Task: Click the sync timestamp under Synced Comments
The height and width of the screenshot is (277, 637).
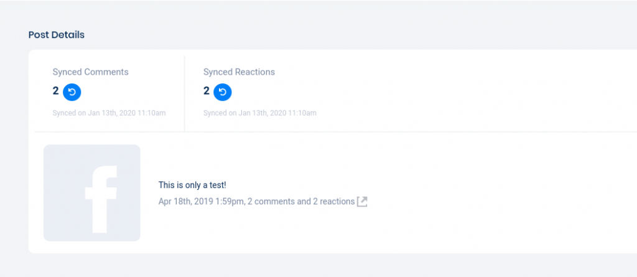Action: [x=109, y=113]
